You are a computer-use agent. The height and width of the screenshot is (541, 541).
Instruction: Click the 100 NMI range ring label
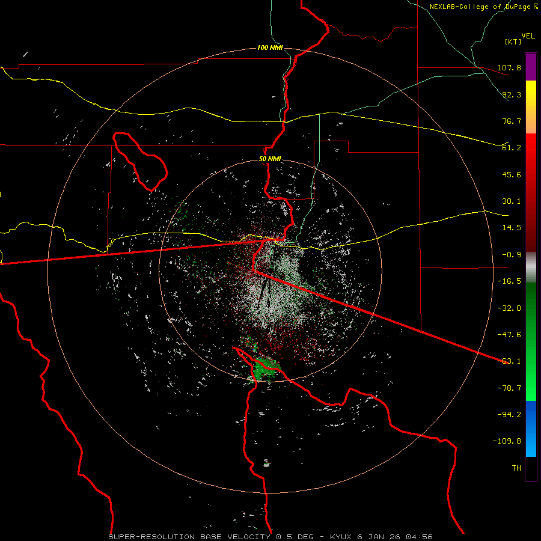pos(270,47)
